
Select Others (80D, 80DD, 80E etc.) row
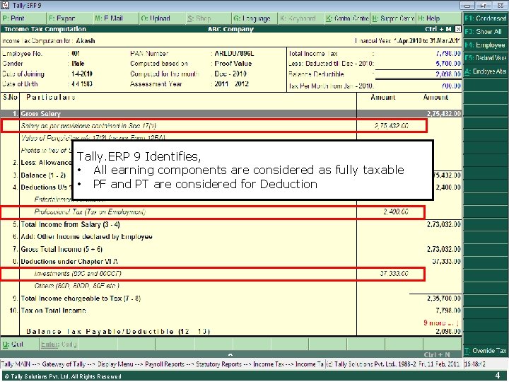pyautogui.click(x=230, y=286)
